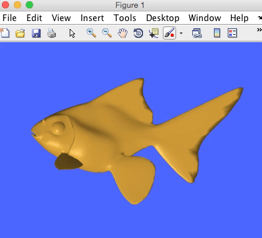262x238 pixels.
Task: Save the figure with the floppy disk icon
Action: [x=36, y=33]
